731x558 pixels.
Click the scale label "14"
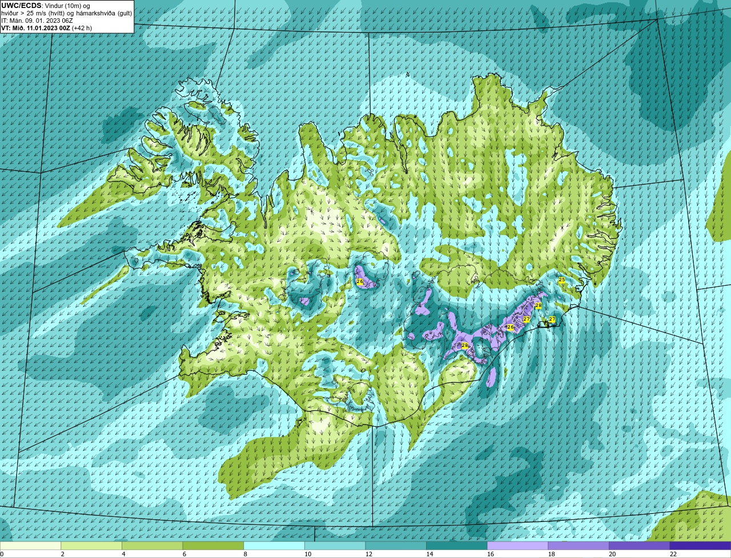429,554
